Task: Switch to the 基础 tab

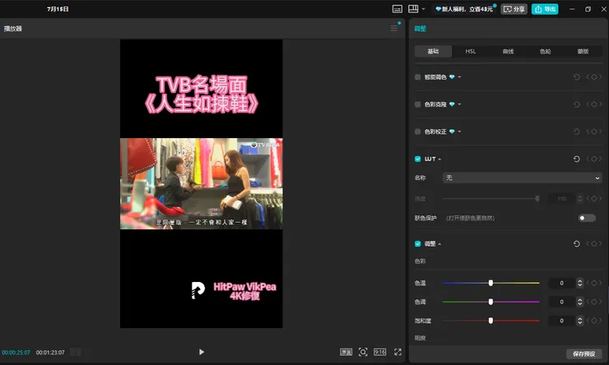Action: (433, 51)
